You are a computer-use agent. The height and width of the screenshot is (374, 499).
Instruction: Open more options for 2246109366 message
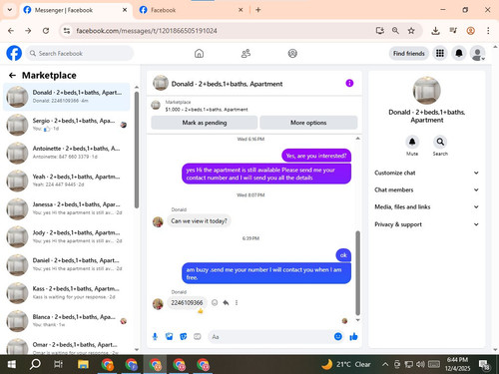point(237,302)
